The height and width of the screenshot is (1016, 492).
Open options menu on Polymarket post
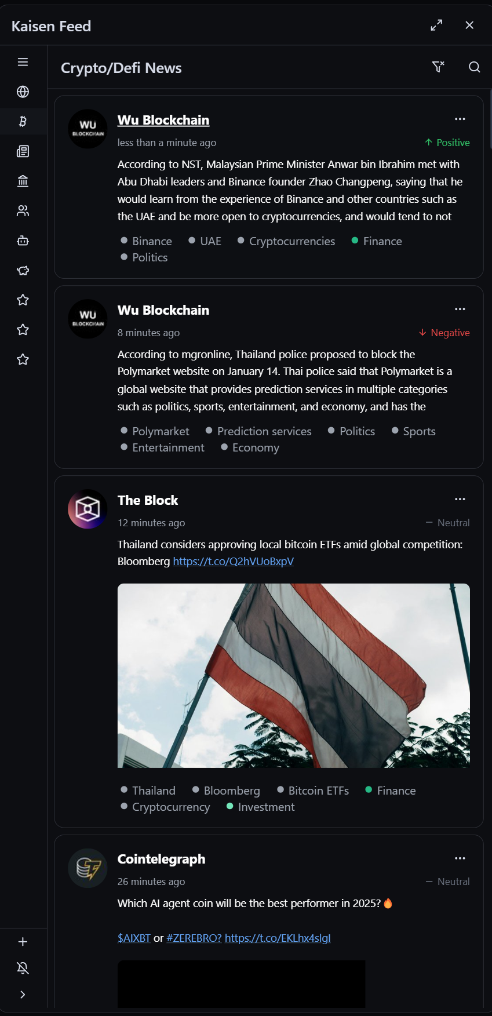460,309
